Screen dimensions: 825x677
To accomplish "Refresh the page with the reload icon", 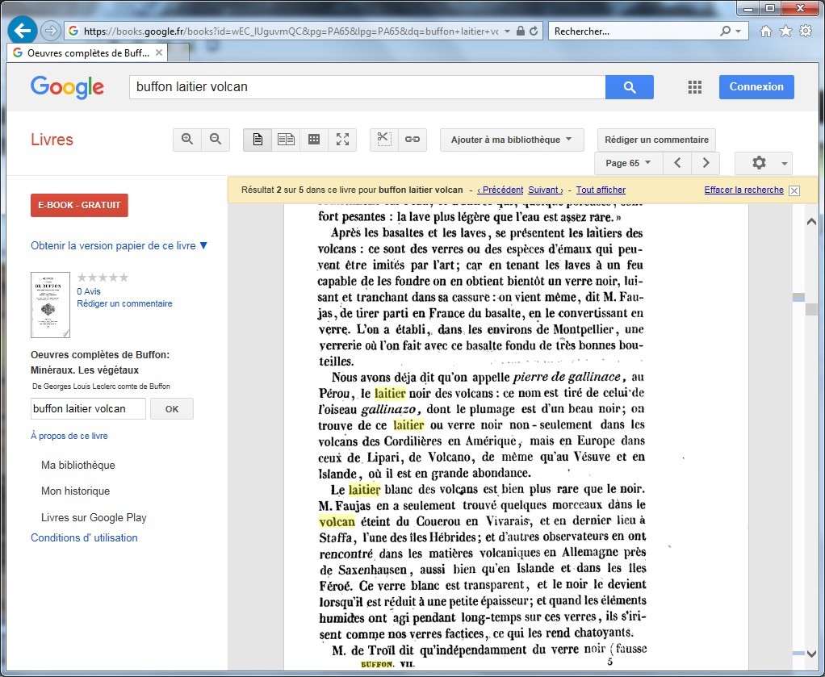I will tap(534, 31).
